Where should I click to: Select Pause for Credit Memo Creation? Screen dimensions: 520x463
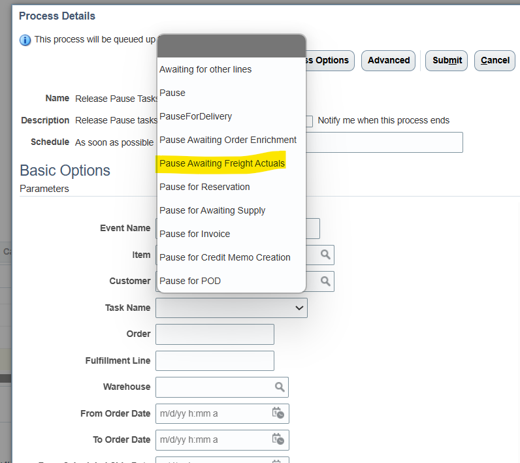point(231,257)
